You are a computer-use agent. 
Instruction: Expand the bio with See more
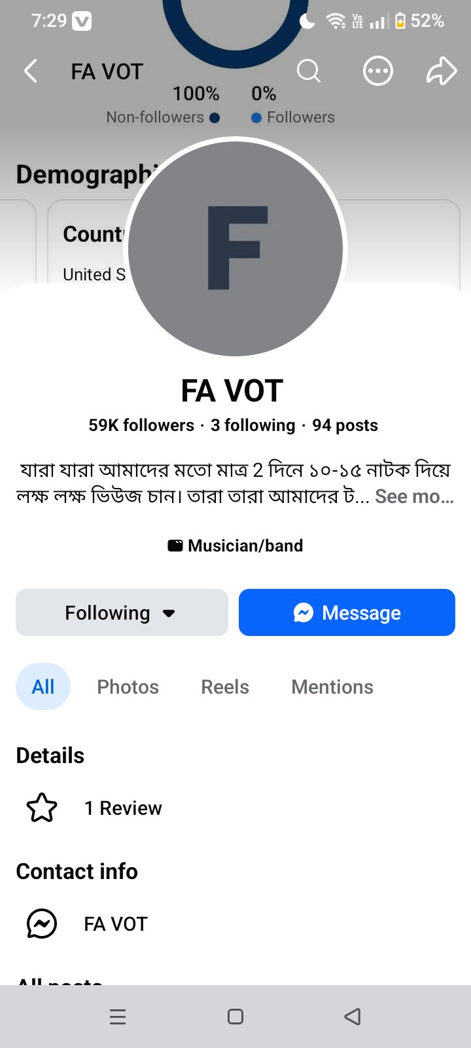coord(414,496)
